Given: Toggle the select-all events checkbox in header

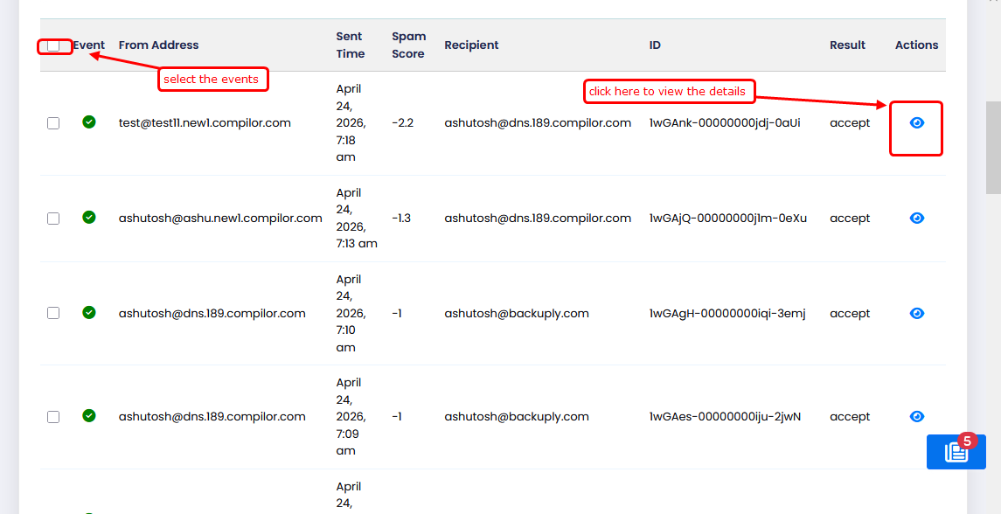Looking at the screenshot, I should (x=53, y=45).
